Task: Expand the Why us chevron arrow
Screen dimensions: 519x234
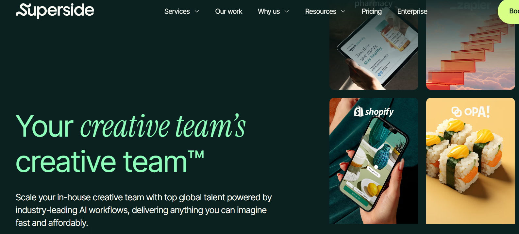Action: [x=287, y=11]
